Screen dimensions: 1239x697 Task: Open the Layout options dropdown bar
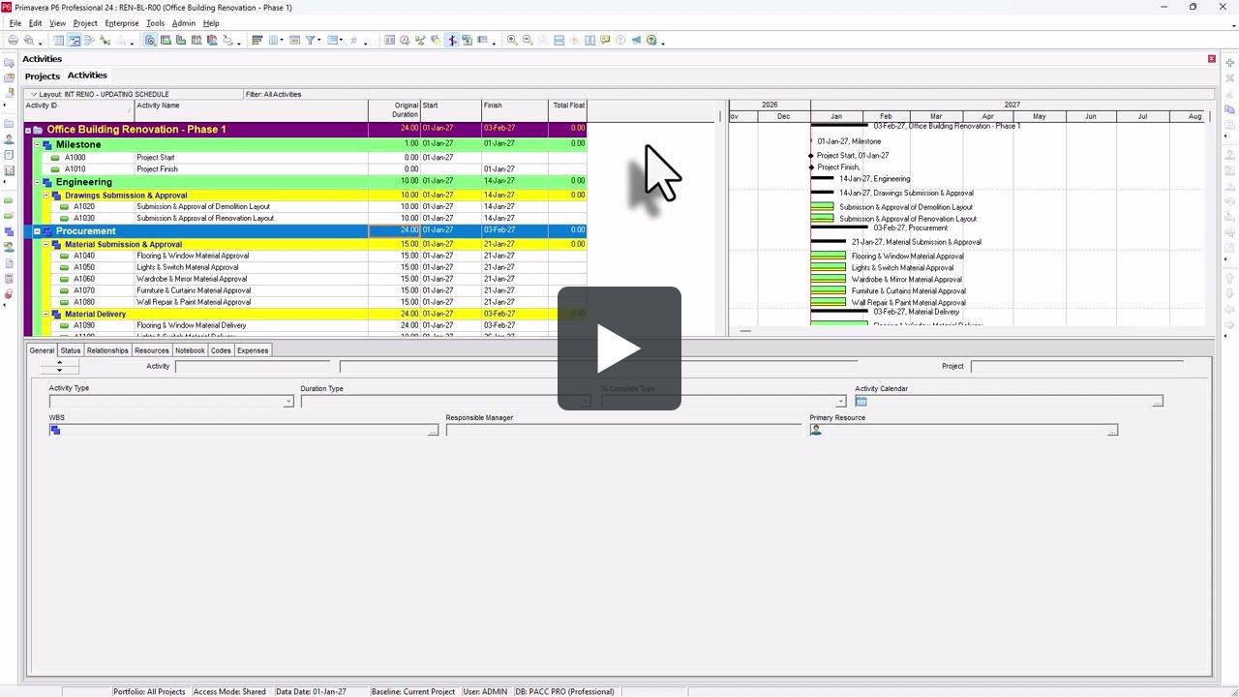coord(135,95)
